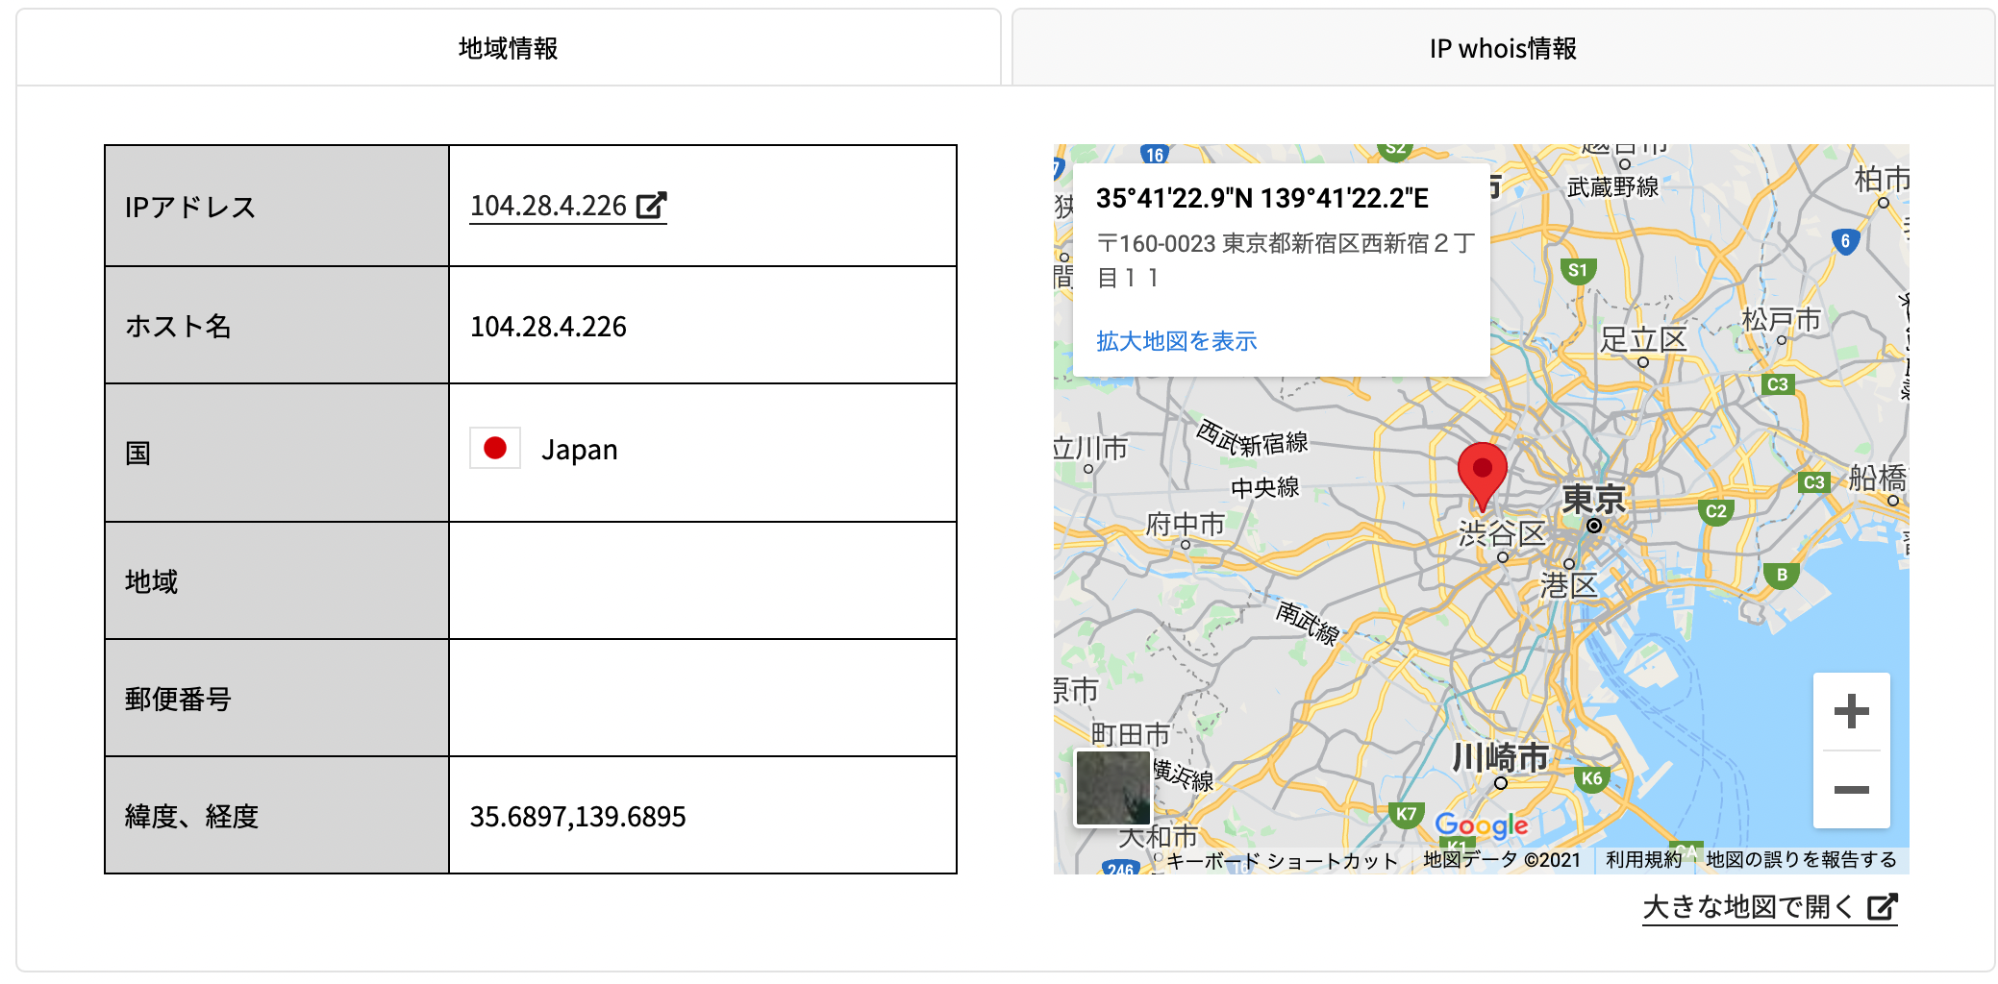The width and height of the screenshot is (1998, 984).
Task: Select the 地域情報 tab
Action: click(508, 48)
